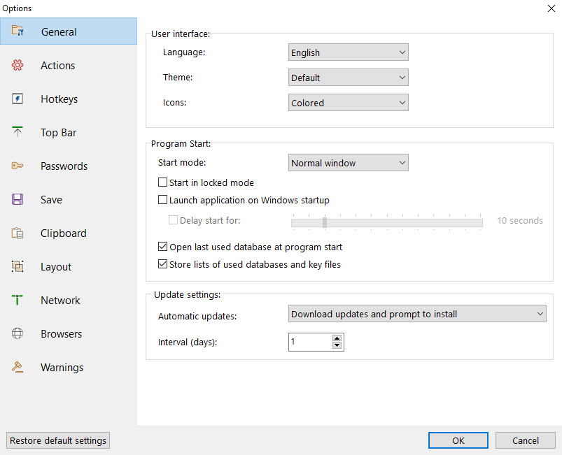Screen dimensions: 562x455
Task: Click the green Network icon
Action: pyautogui.click(x=17, y=300)
